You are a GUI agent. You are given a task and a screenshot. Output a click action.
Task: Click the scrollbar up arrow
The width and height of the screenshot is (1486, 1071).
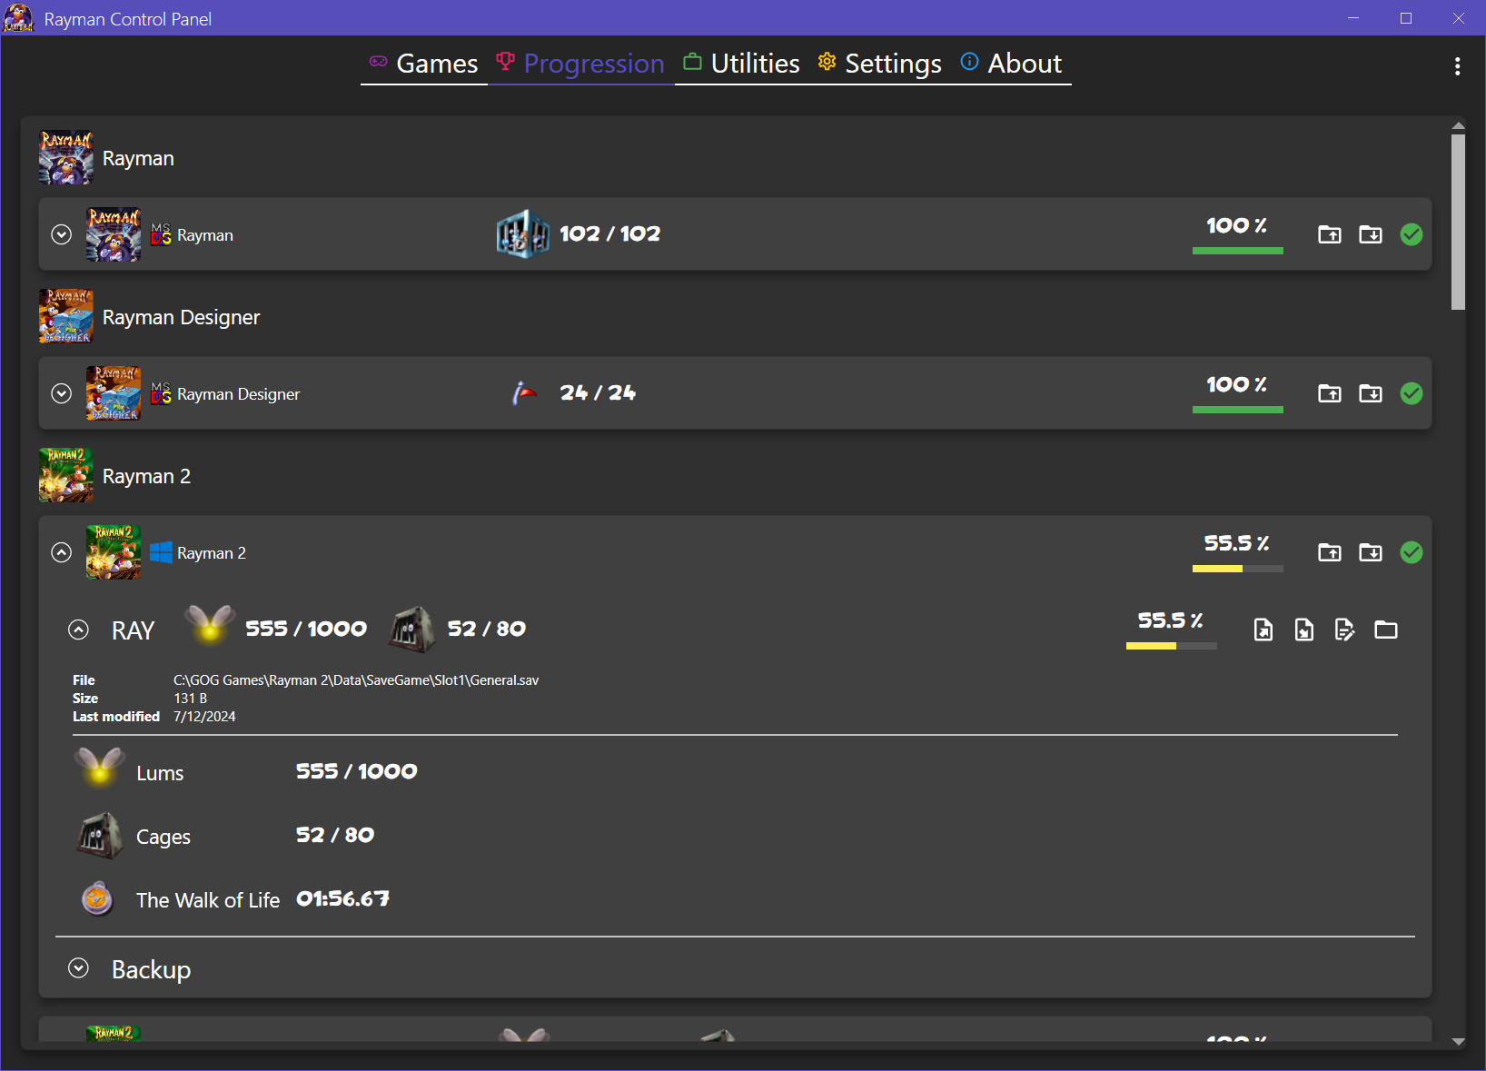(1458, 125)
